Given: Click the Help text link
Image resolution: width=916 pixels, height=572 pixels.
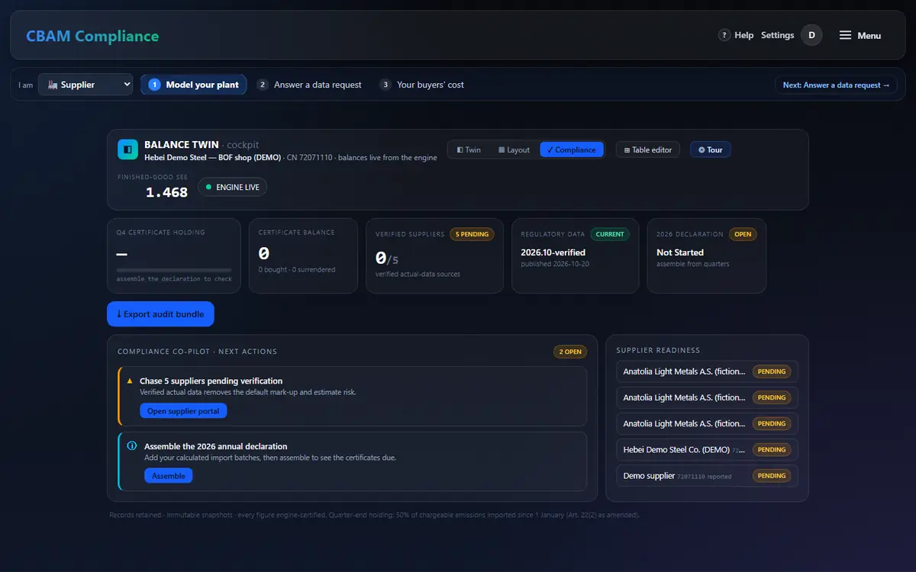Looking at the screenshot, I should pyautogui.click(x=744, y=35).
